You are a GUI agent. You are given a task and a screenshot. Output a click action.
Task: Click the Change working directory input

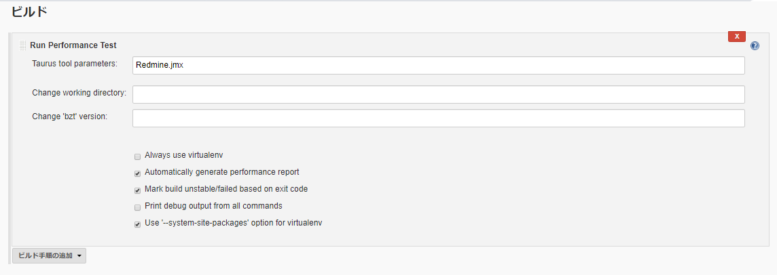tap(438, 94)
